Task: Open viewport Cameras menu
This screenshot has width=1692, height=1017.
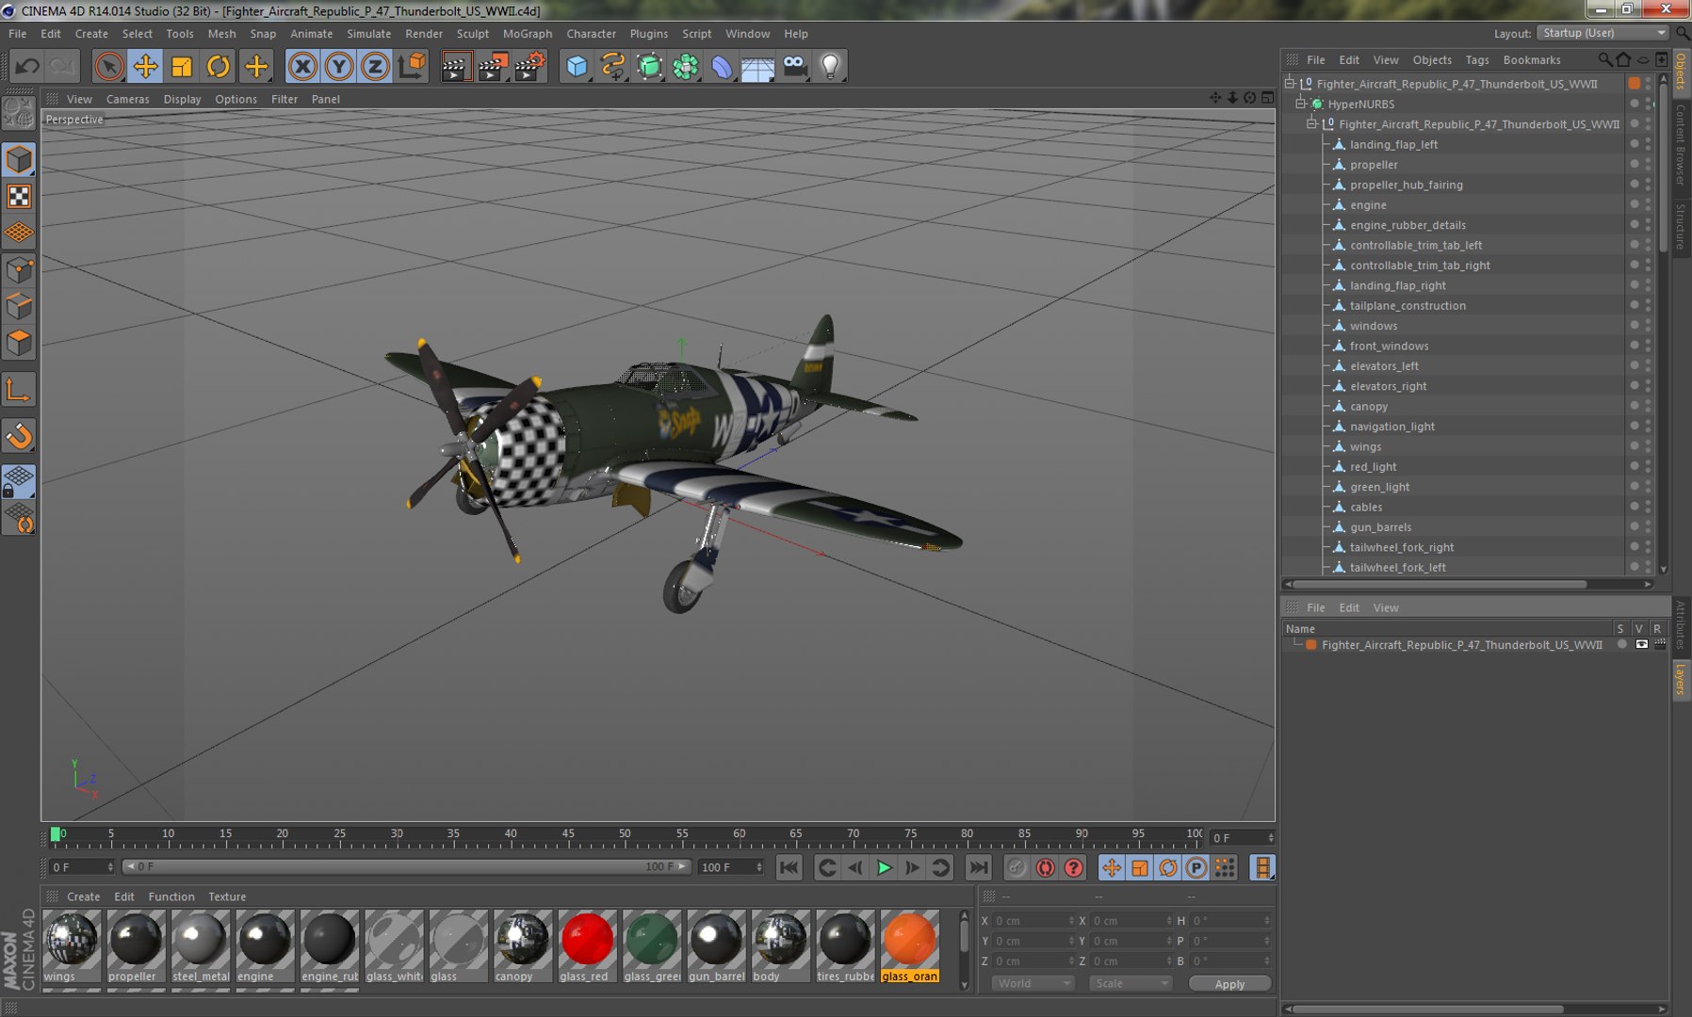Action: pyautogui.click(x=127, y=99)
